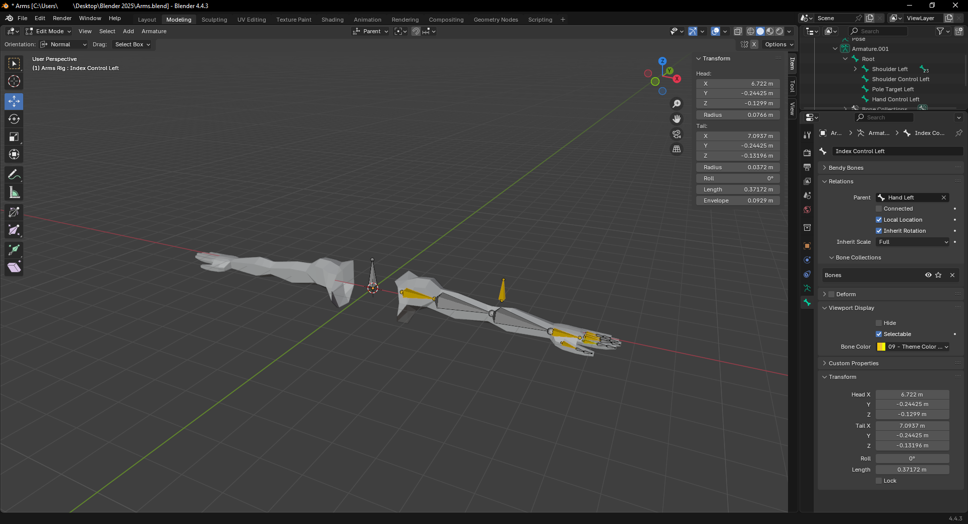
Task: Open the Options dropdown
Action: [x=779, y=44]
